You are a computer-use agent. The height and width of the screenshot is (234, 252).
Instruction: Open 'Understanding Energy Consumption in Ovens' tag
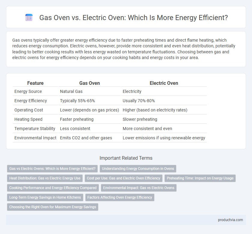[x=138, y=169]
